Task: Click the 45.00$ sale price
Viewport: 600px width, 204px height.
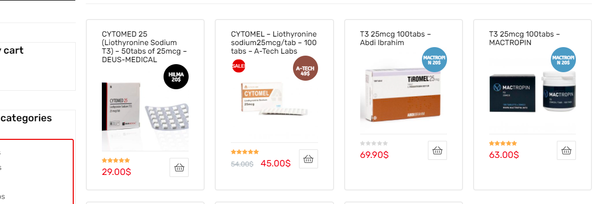Action: pos(275,163)
